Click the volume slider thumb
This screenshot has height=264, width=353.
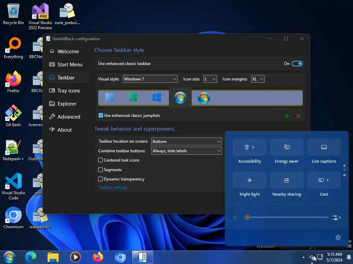[x=247, y=217]
